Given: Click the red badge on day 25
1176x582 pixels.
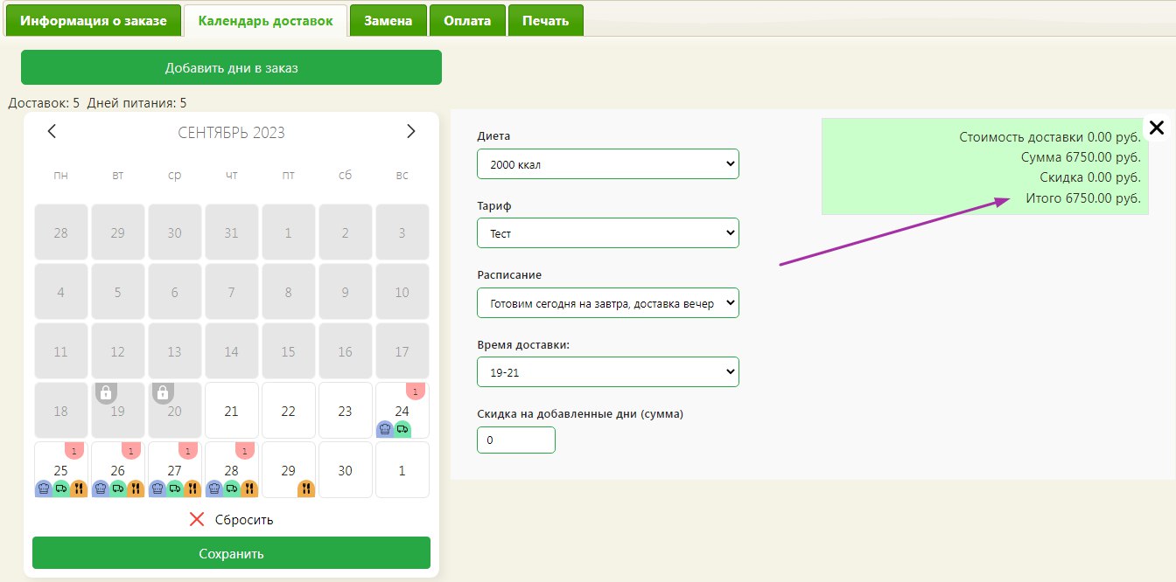Looking at the screenshot, I should (x=74, y=451).
